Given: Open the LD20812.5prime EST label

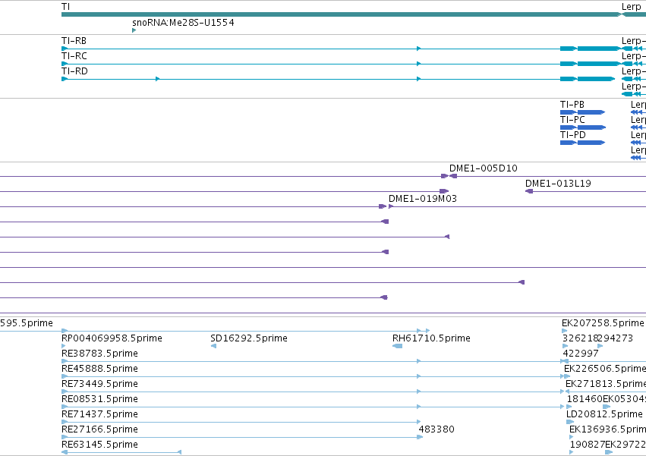Looking at the screenshot, I should click(x=604, y=414).
